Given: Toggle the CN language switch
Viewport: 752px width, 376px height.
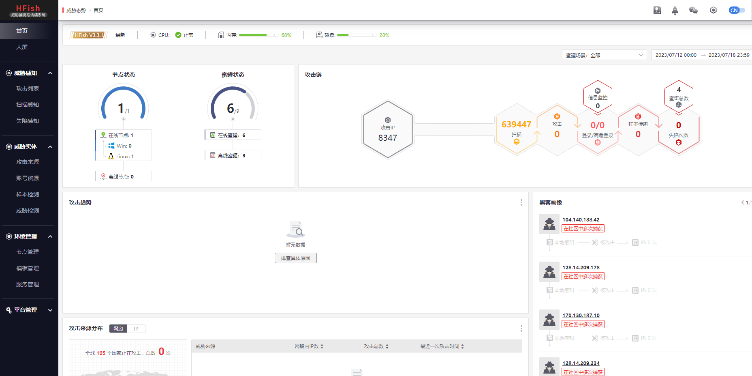Looking at the screenshot, I should [x=737, y=10].
